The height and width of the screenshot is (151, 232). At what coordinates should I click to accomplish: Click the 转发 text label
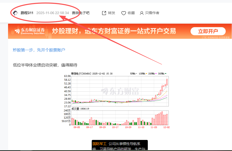tap(112, 13)
